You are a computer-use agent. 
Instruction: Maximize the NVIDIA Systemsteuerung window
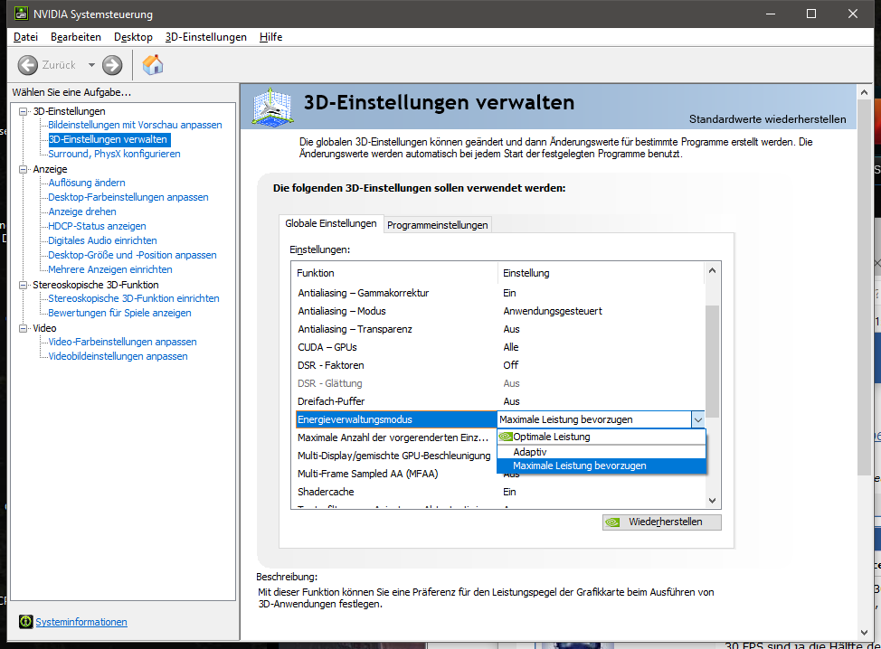tap(811, 14)
